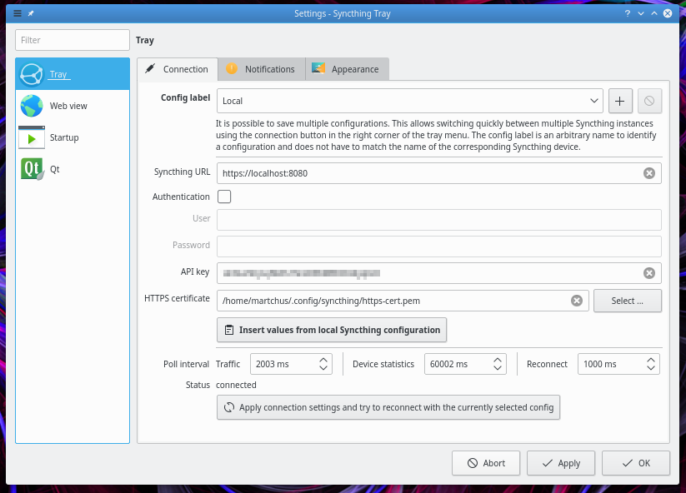Click Insert values from local Syncthing configuration
This screenshot has width=686, height=493.
coord(332,330)
